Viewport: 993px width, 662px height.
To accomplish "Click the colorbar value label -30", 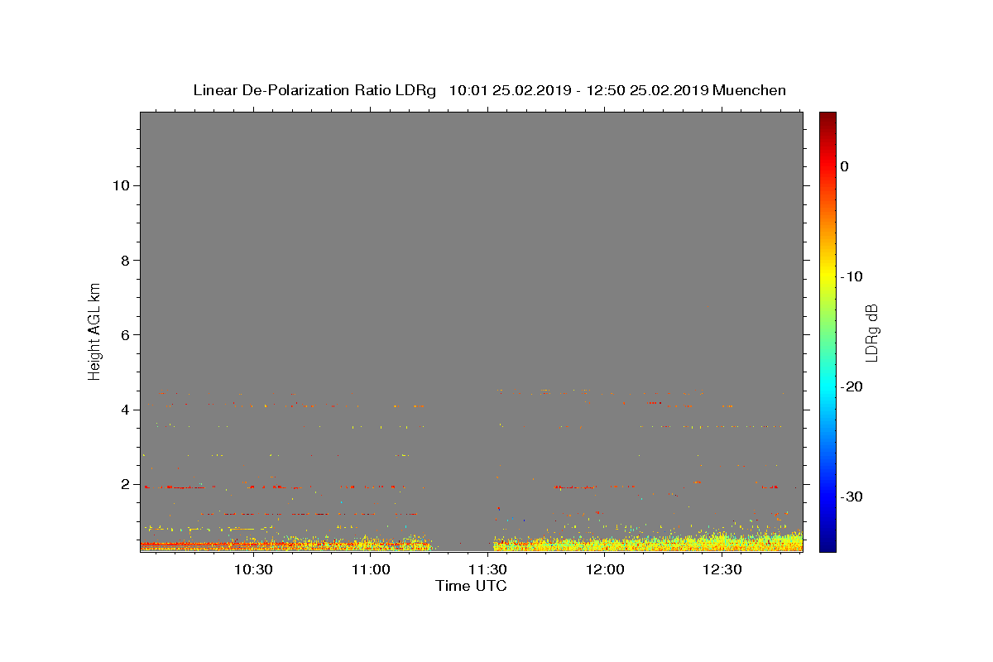I will [851, 496].
